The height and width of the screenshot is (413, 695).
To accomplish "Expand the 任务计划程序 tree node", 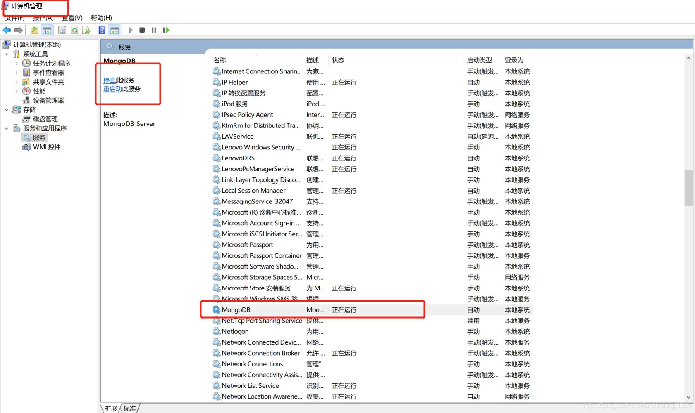I will [17, 63].
